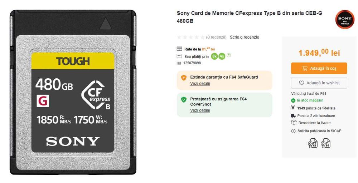Click the orange SafeGuard shield icon

click(x=184, y=77)
